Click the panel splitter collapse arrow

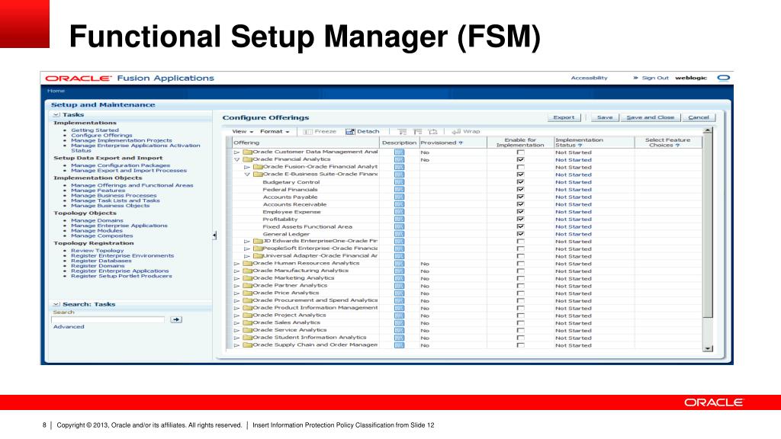(x=214, y=235)
